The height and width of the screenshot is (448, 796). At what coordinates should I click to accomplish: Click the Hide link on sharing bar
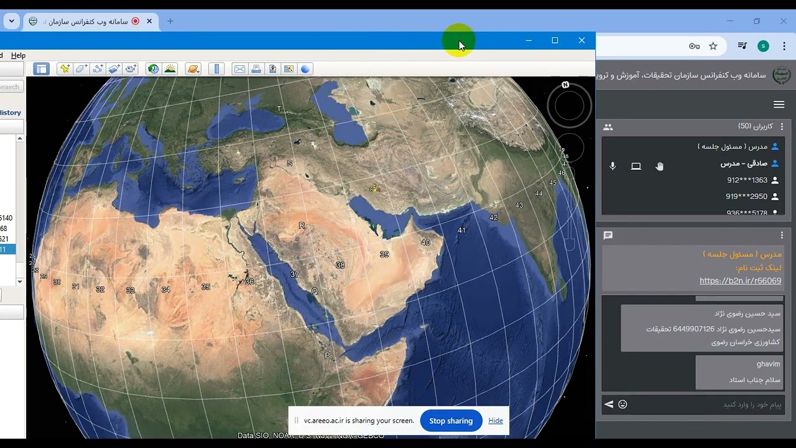[x=496, y=421]
